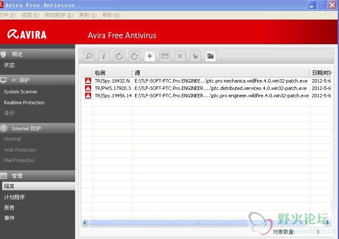
Task: Open object properties info icon
Action: click(x=104, y=56)
